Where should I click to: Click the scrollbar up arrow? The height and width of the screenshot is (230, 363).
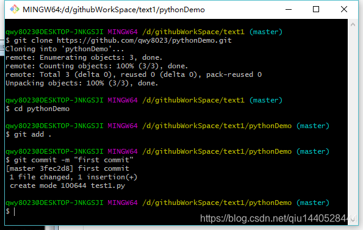(x=353, y=24)
